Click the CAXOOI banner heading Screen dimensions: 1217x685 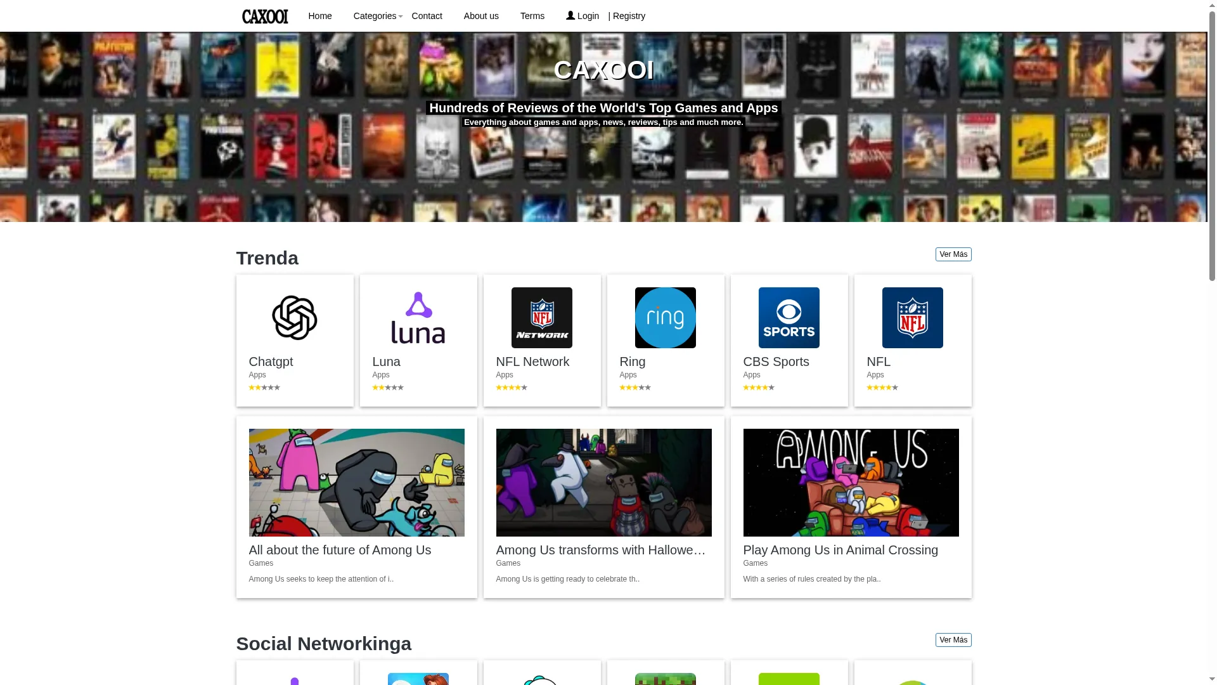[x=603, y=70]
